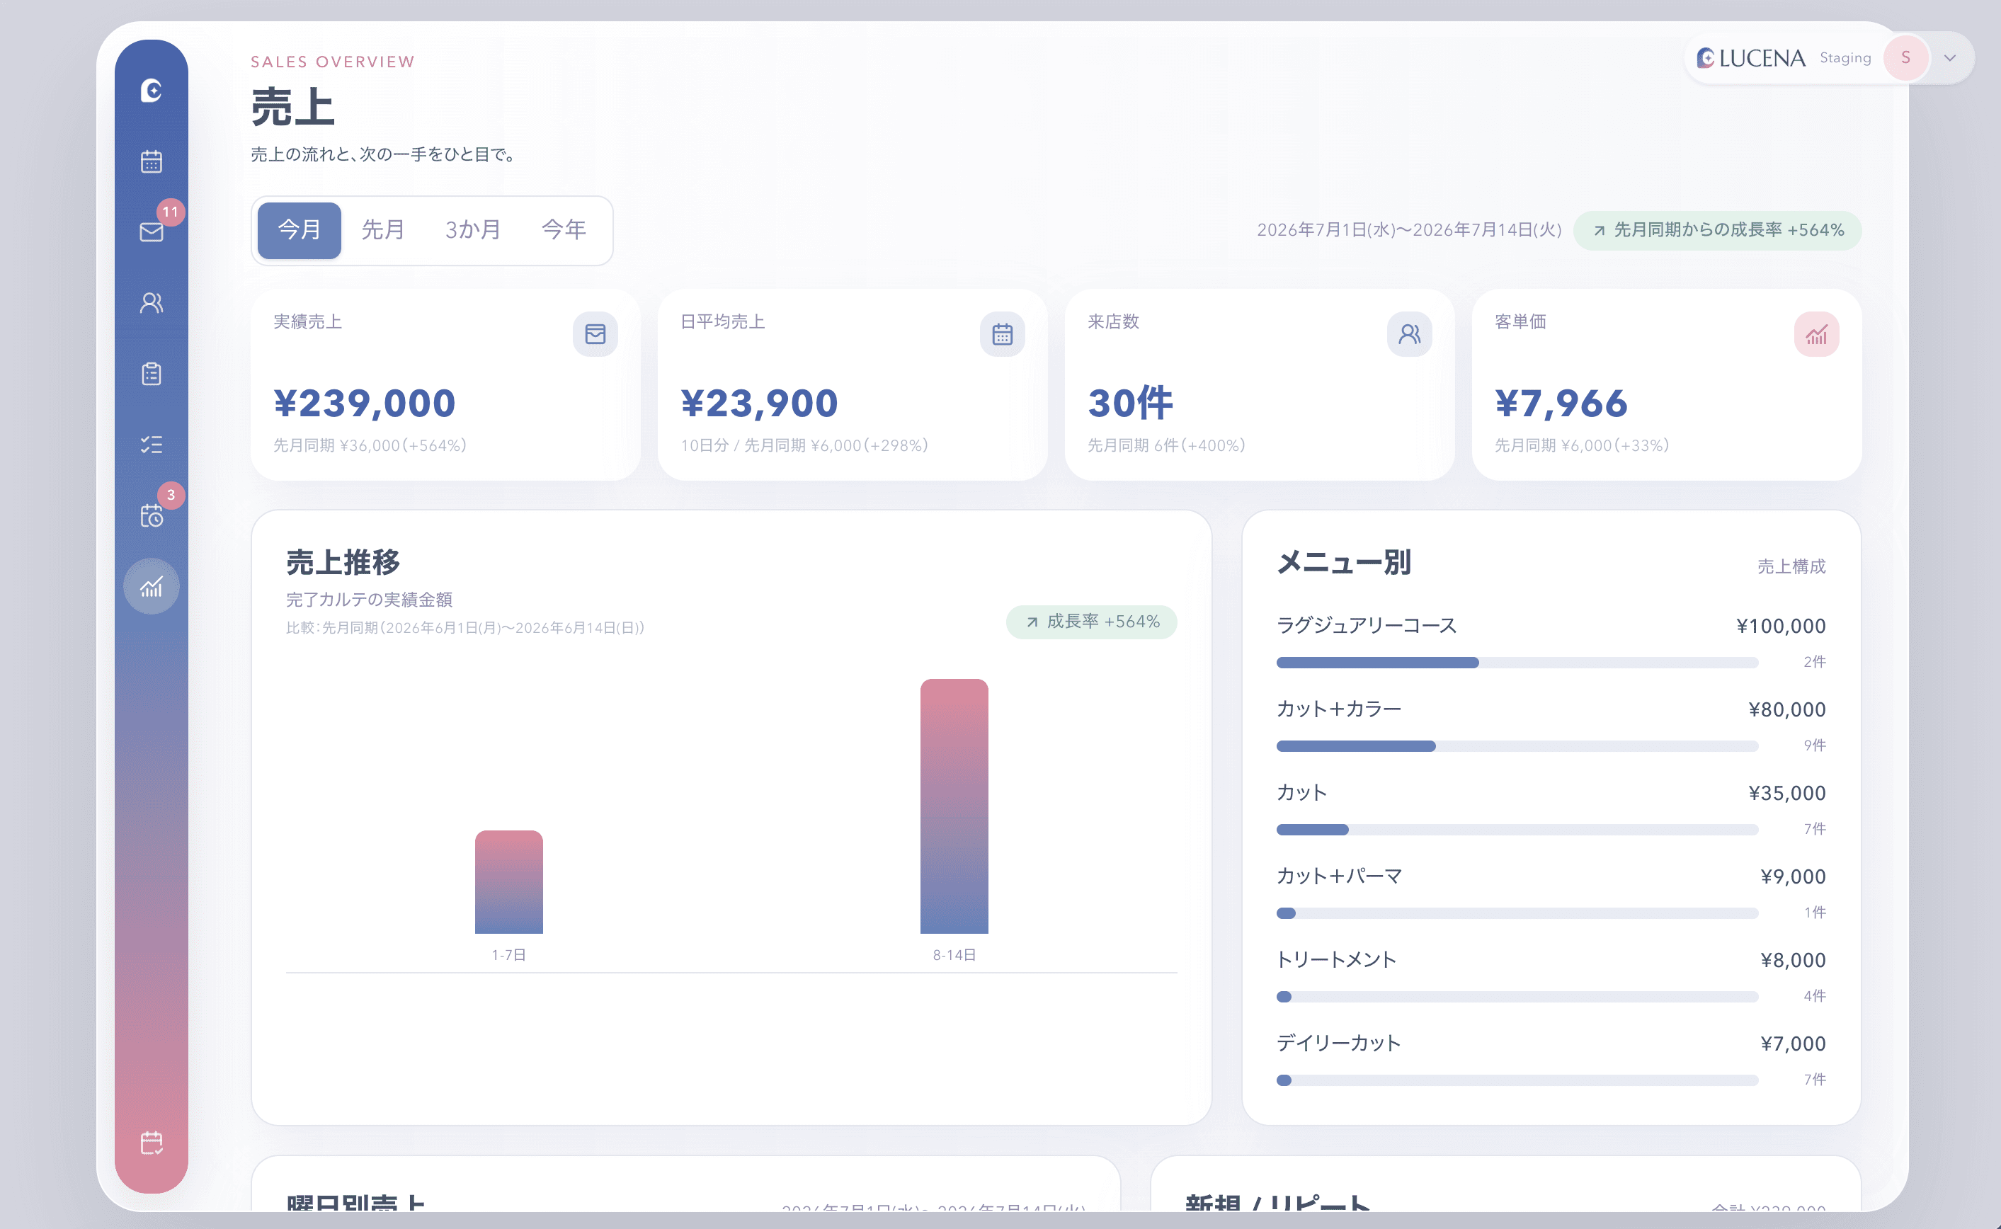
Task: Click the 1-7日 bar in chart
Action: 509,882
